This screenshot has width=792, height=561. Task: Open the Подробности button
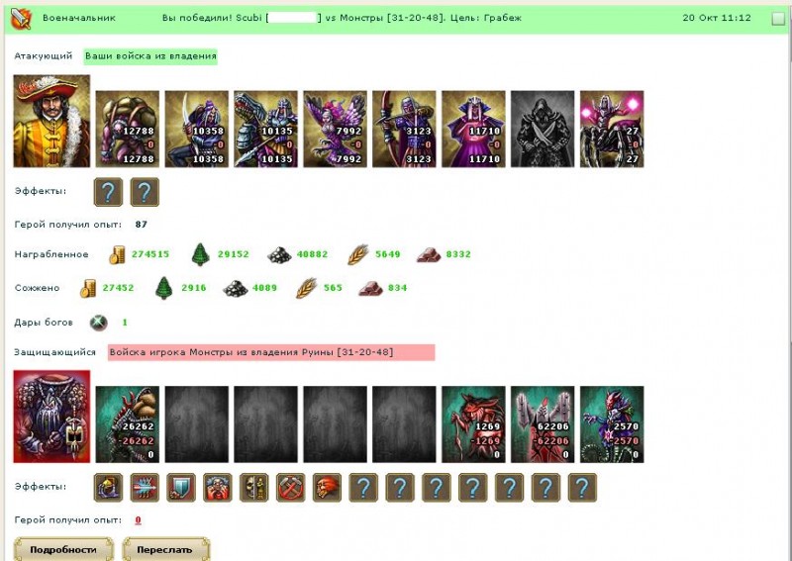[x=63, y=549]
